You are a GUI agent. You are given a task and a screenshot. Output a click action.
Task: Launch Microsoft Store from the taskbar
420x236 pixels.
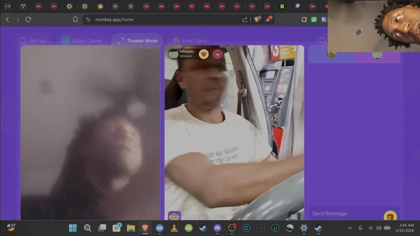click(x=117, y=228)
